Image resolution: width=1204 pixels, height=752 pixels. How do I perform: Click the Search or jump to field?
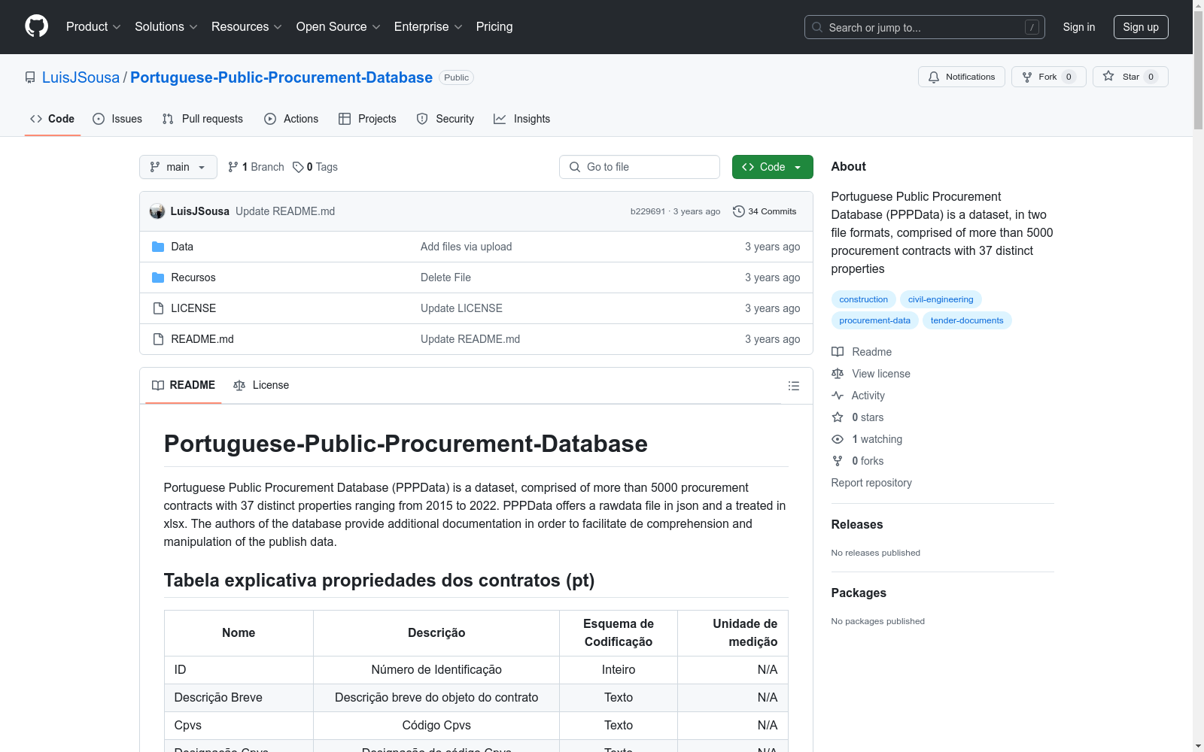coord(925,27)
